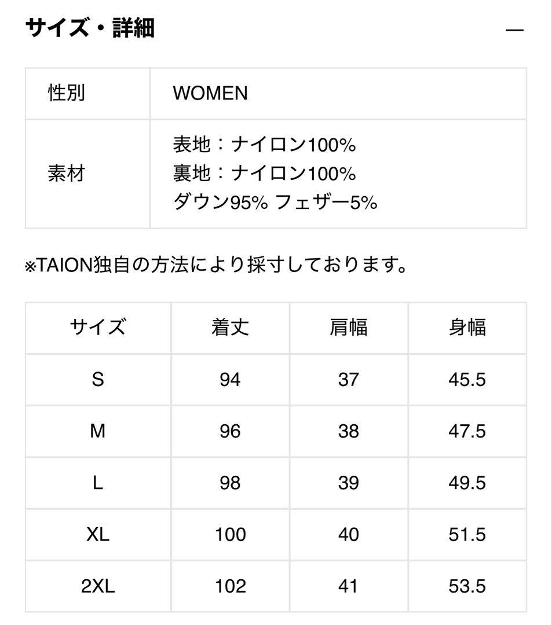Click the 肩幅 column header
This screenshot has height=625, width=552.
coord(348,327)
